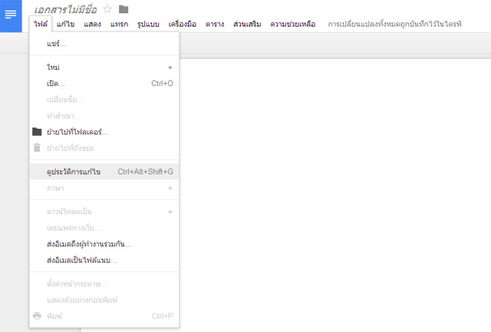Click the folder icon in ย้ายไปที่โฟลเดอร์ row
The width and height of the screenshot is (491, 332).
37,132
